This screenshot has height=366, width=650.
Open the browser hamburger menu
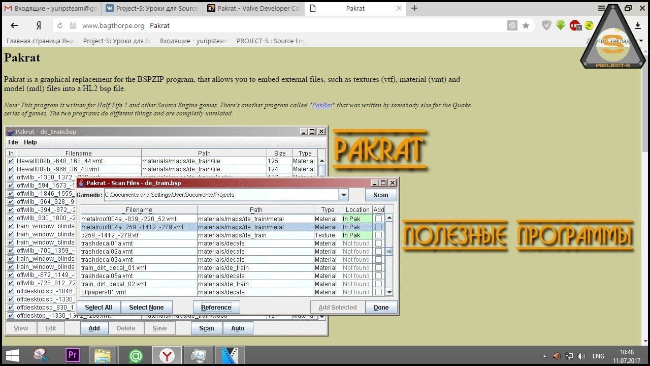click(x=601, y=8)
